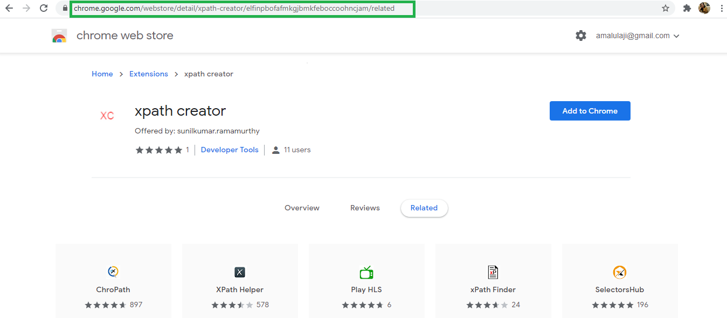This screenshot has height=318, width=727.
Task: Open the Play HLS extension title
Action: 366,289
